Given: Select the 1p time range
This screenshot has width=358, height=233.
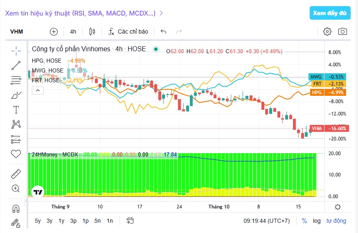Looking at the screenshot, I should [86, 221].
